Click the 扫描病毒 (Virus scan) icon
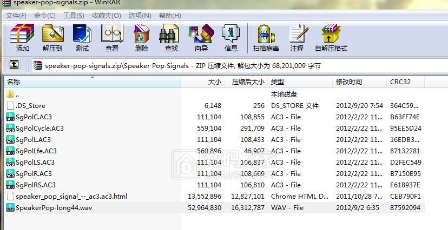 click(266, 33)
